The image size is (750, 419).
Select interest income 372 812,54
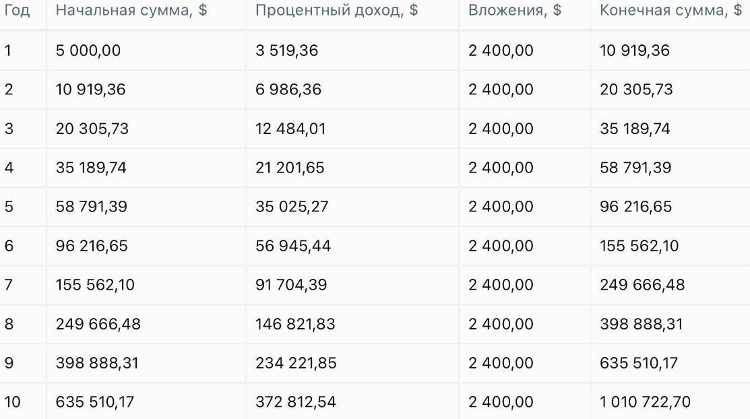click(x=296, y=401)
